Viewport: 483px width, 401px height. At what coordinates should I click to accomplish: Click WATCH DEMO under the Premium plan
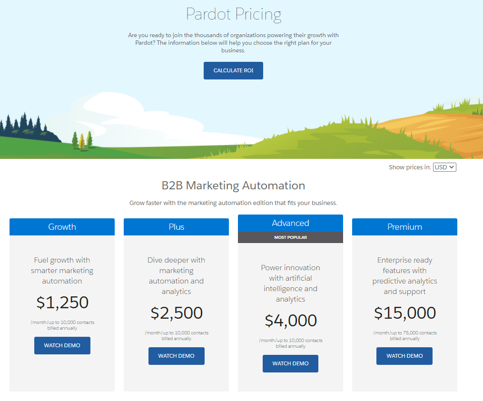[404, 356]
